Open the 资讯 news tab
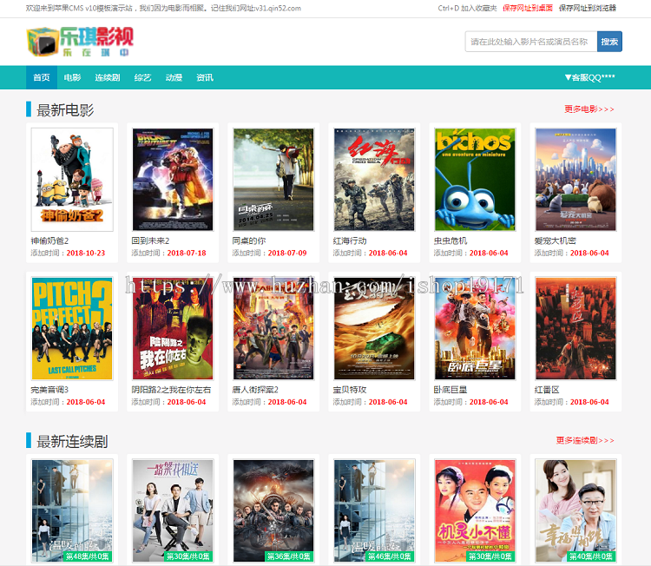 click(205, 77)
